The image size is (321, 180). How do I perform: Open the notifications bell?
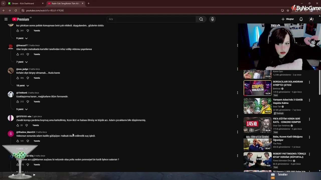[x=301, y=19]
